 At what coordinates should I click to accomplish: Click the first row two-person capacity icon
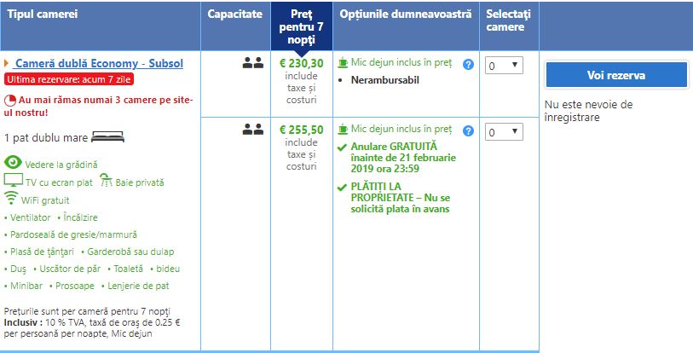point(251,62)
